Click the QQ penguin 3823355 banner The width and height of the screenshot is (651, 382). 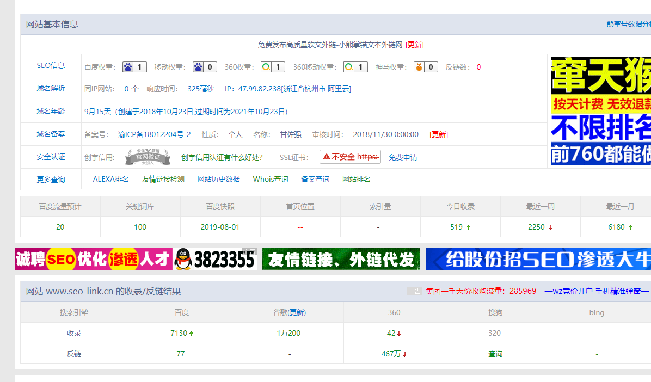(x=215, y=259)
